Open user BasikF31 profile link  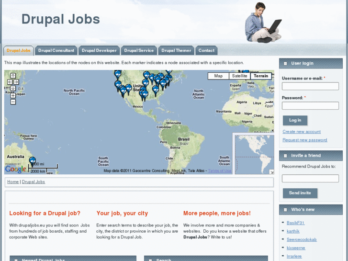click(x=295, y=223)
